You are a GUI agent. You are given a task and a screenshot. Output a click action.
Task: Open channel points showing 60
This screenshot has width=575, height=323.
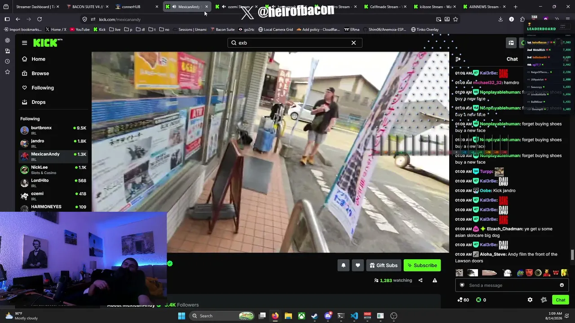[463, 300]
